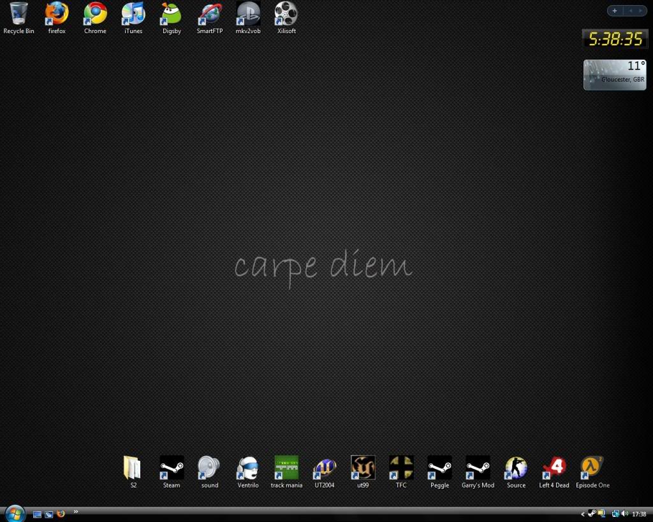Launch Firefox from the quick launch bar
The image size is (653, 522).
point(61,514)
